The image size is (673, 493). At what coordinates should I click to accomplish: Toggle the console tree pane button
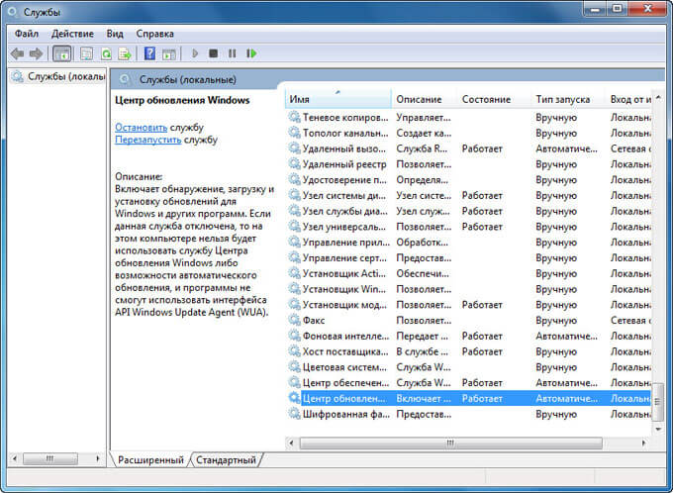tap(61, 53)
